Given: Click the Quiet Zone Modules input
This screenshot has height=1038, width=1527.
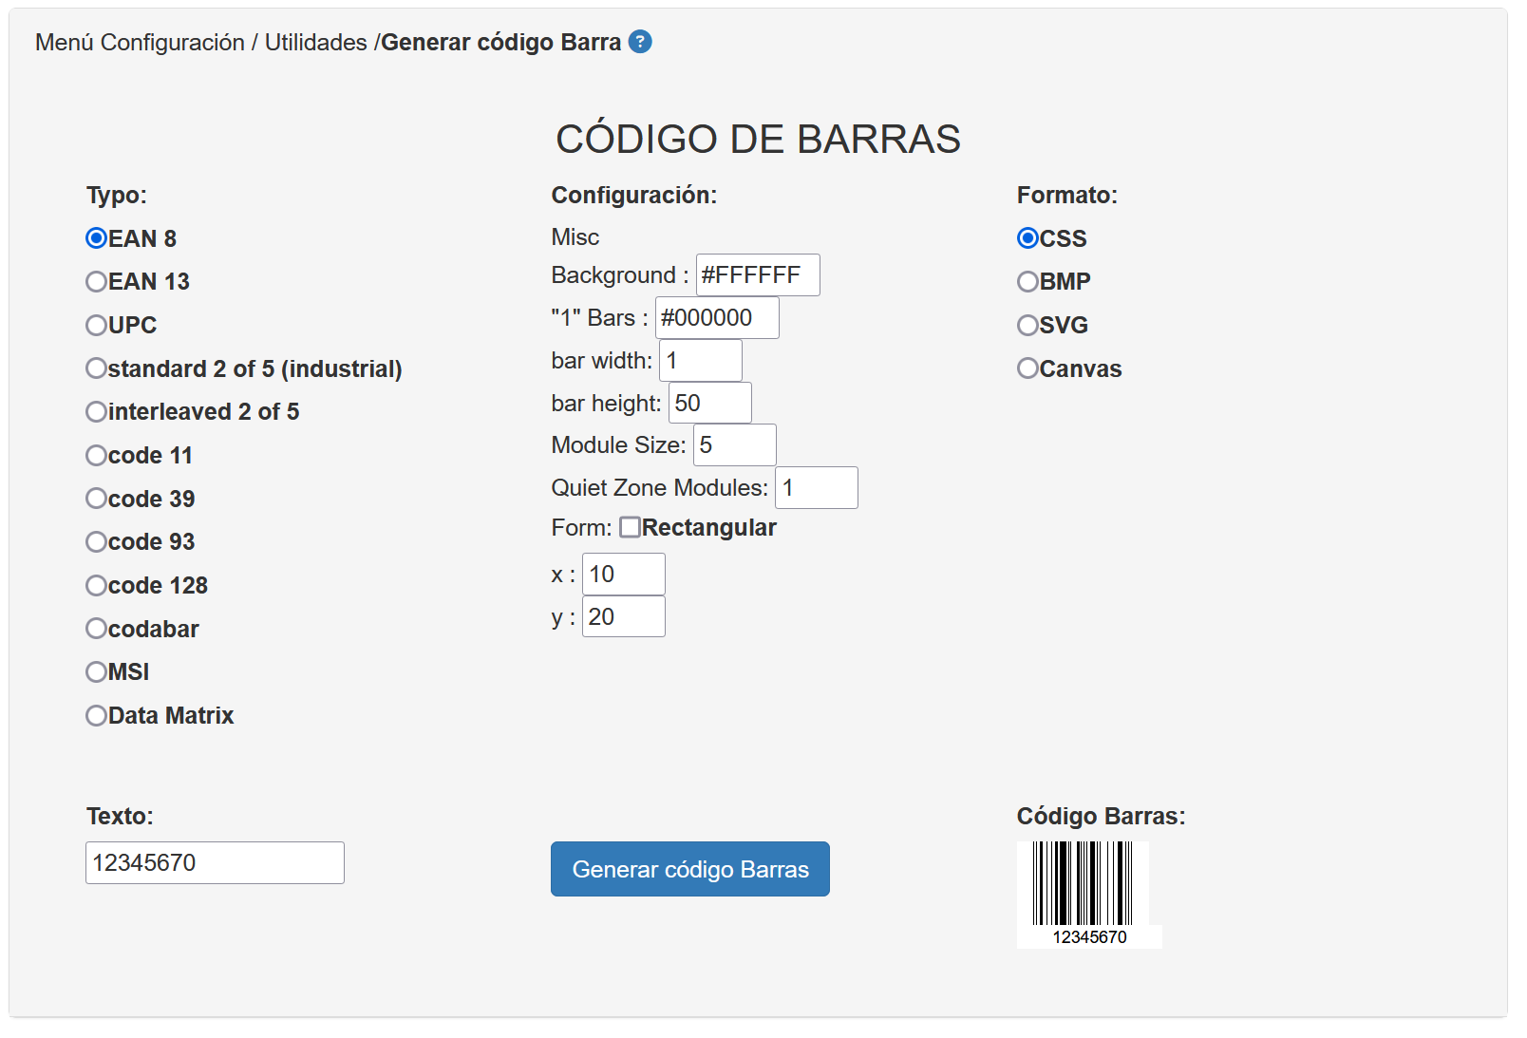Looking at the screenshot, I should coord(816,488).
